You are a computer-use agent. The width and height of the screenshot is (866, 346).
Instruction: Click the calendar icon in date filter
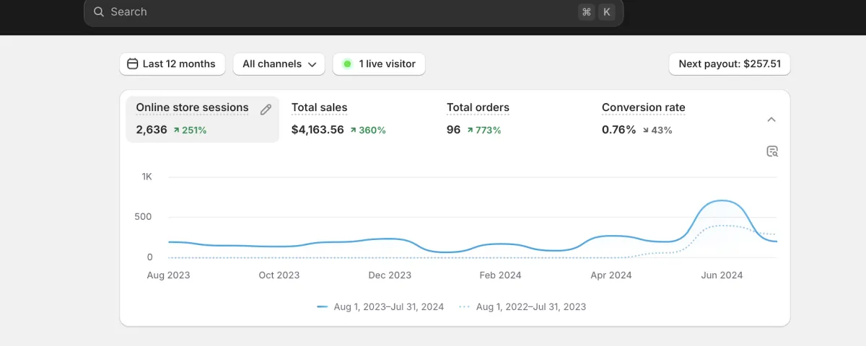point(132,63)
